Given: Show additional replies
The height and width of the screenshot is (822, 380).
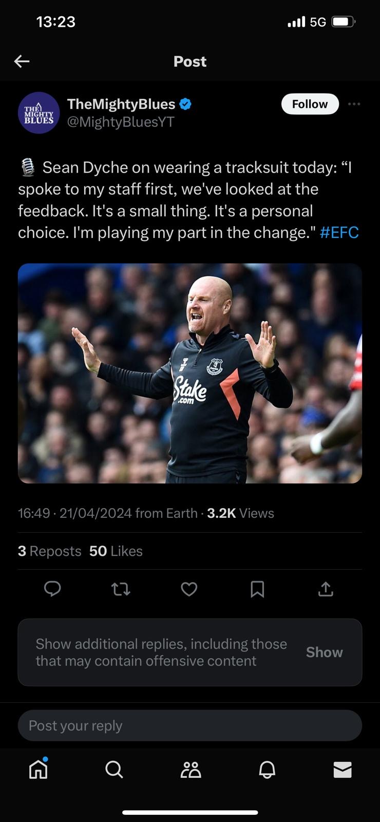Looking at the screenshot, I should point(324,652).
